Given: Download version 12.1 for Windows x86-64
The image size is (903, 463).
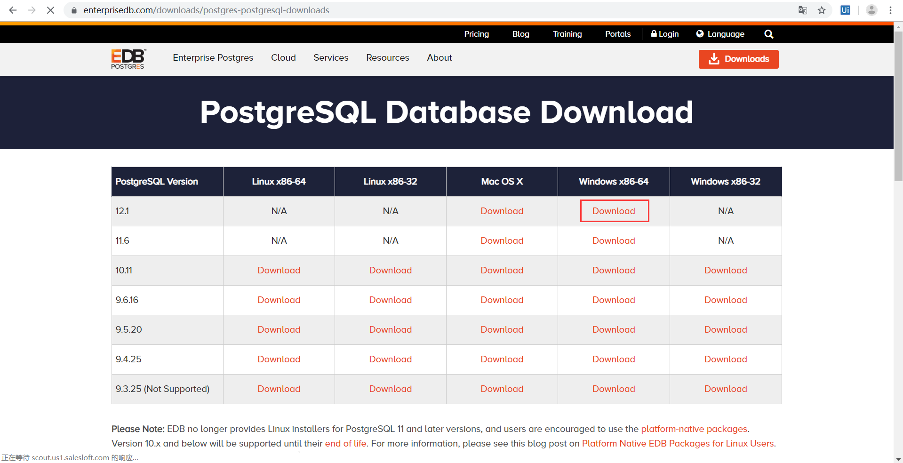Looking at the screenshot, I should [614, 211].
